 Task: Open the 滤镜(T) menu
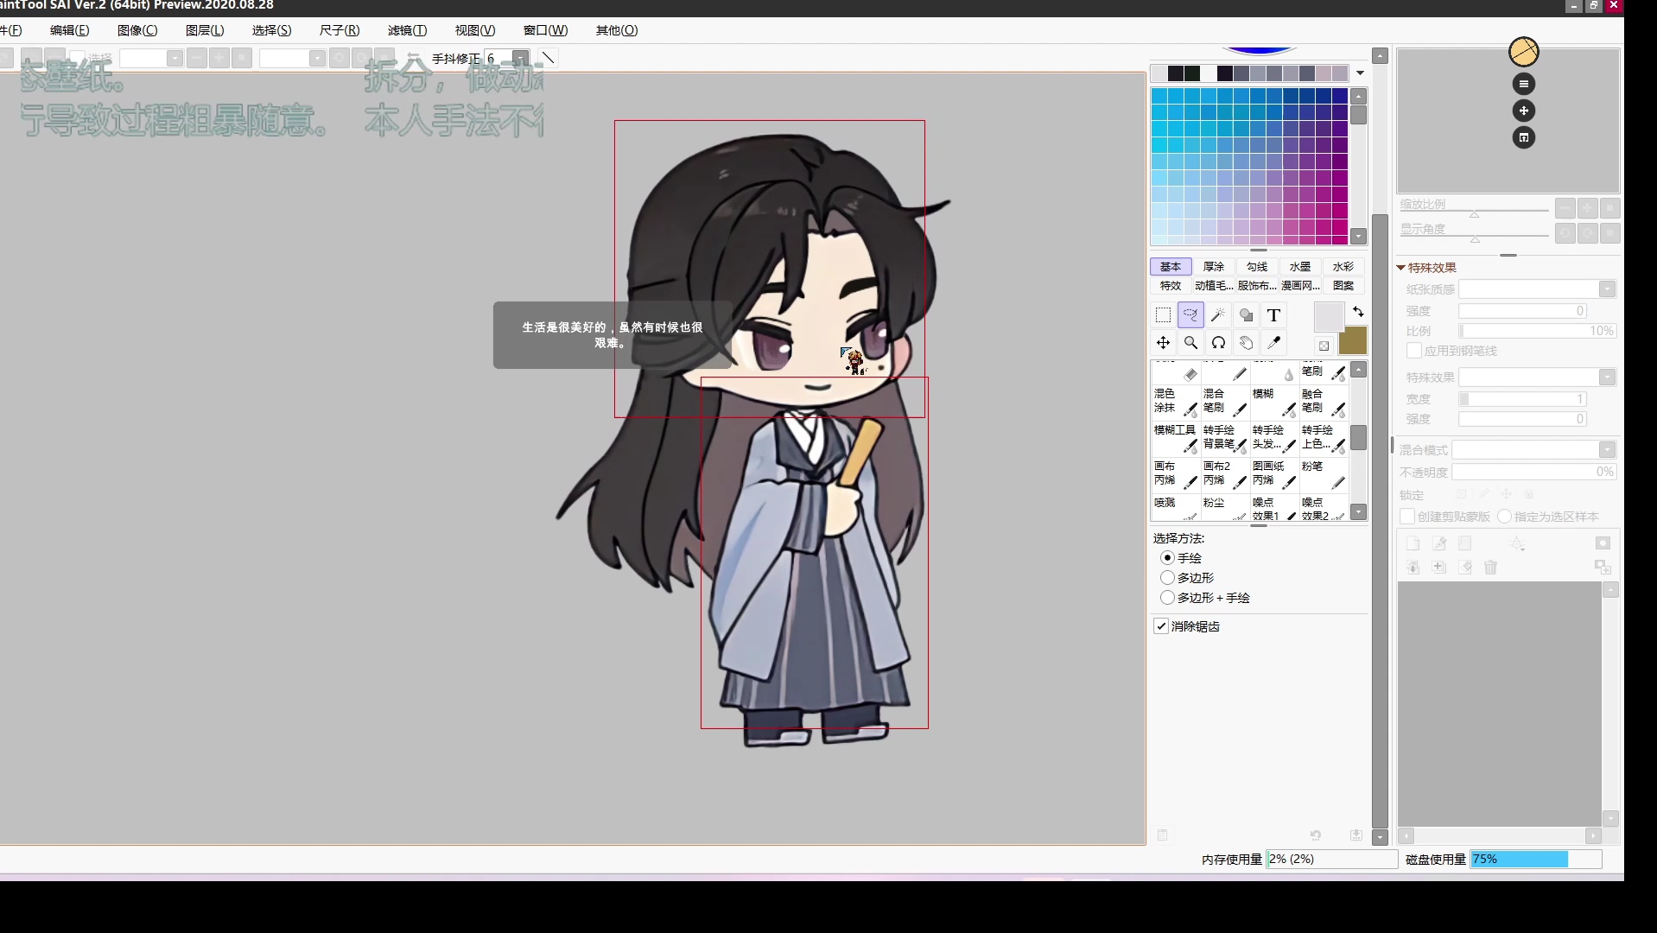point(407,30)
